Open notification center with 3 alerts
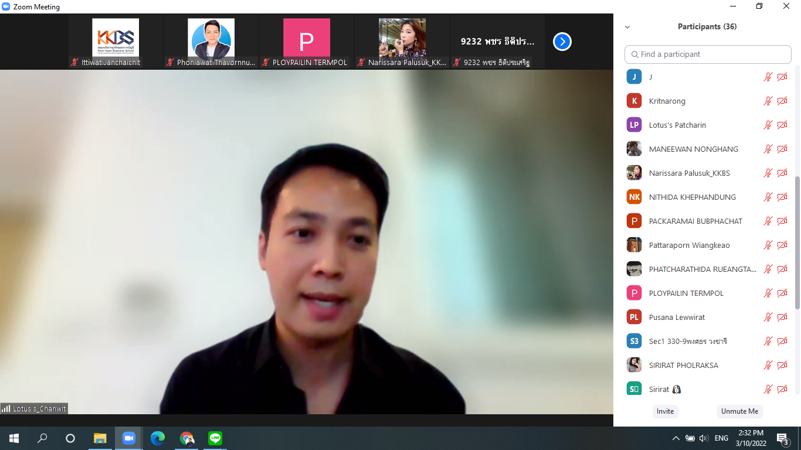 click(x=782, y=438)
